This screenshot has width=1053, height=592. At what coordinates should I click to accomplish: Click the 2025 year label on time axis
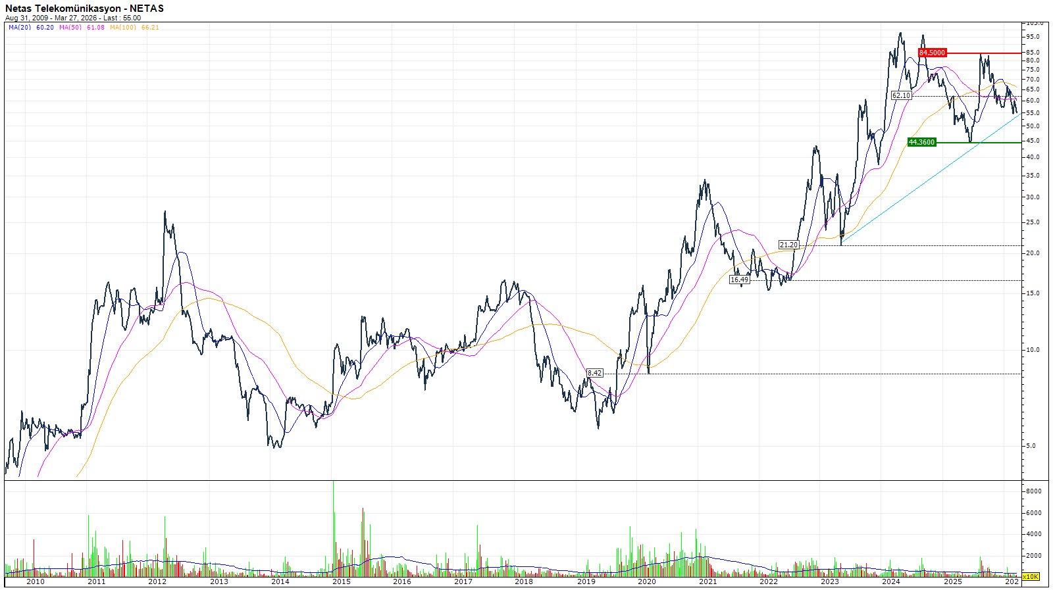[x=952, y=581]
